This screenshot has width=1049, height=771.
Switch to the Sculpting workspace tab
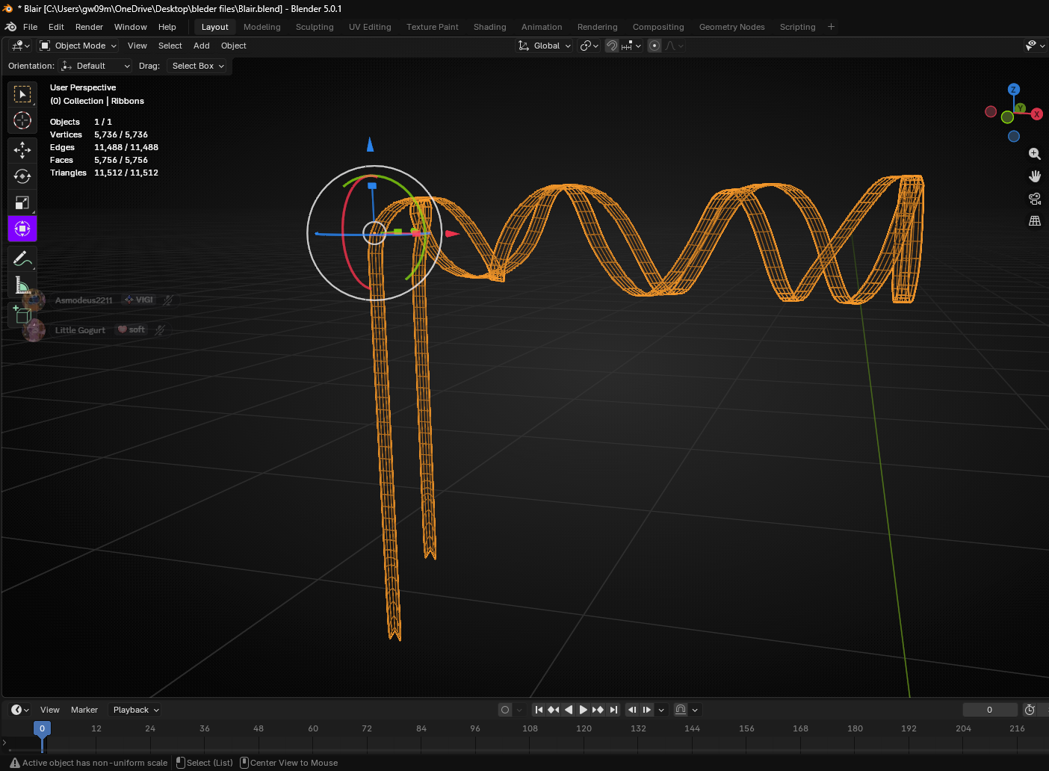pos(315,27)
